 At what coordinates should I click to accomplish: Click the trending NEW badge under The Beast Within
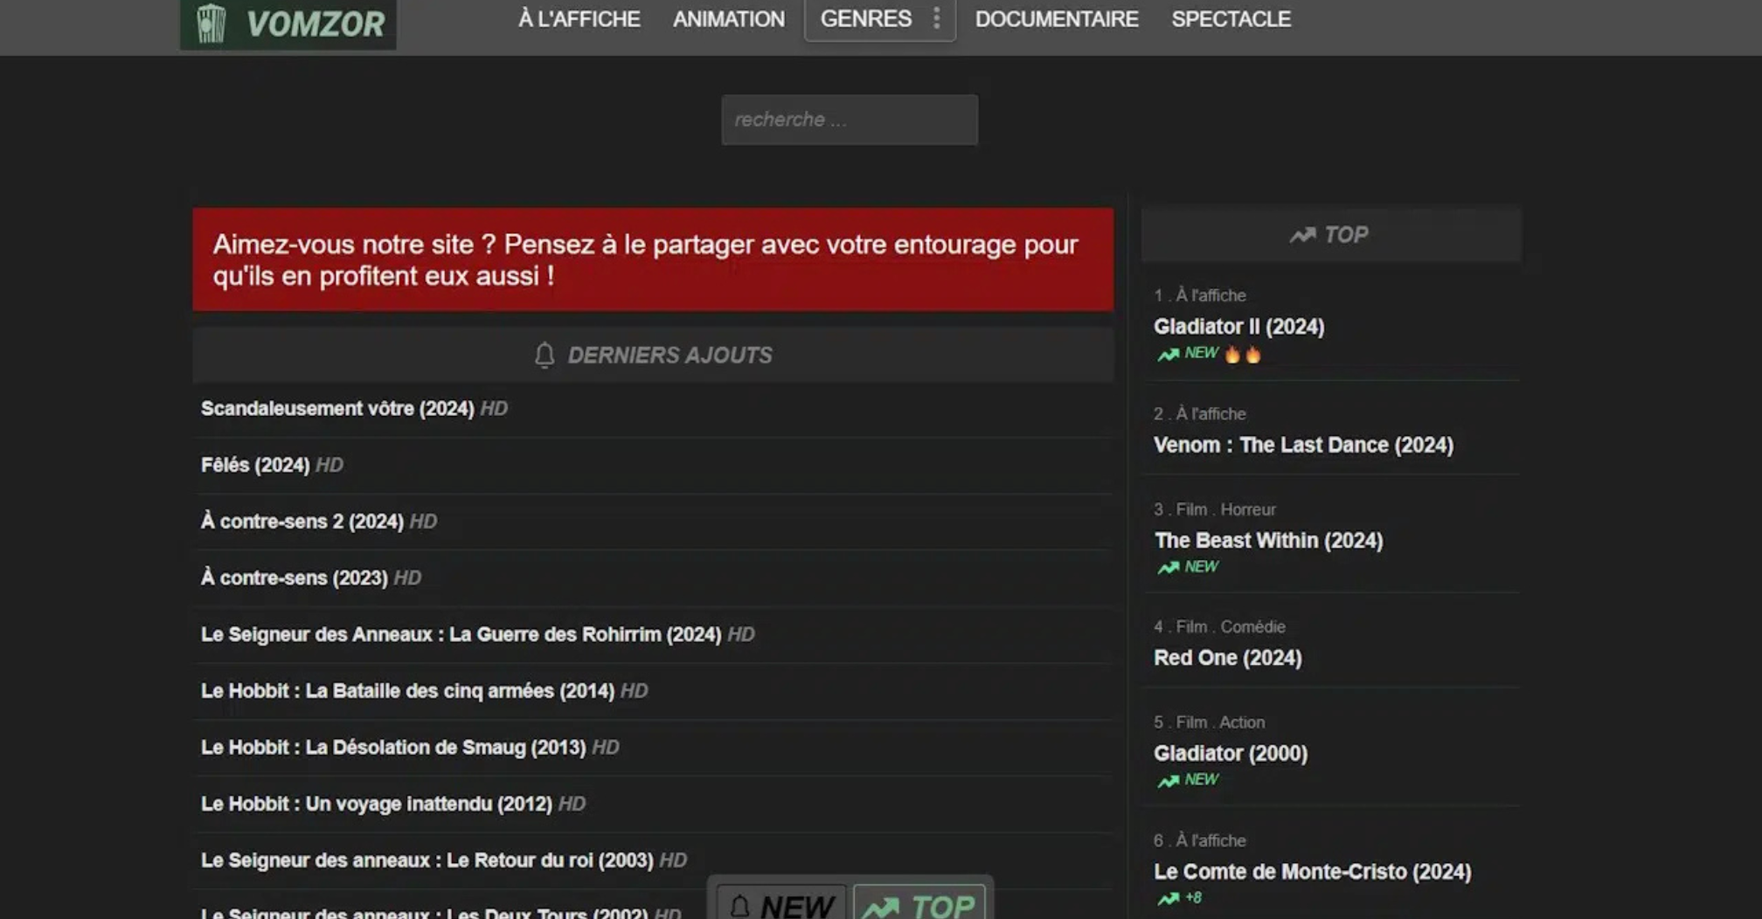(x=1188, y=567)
